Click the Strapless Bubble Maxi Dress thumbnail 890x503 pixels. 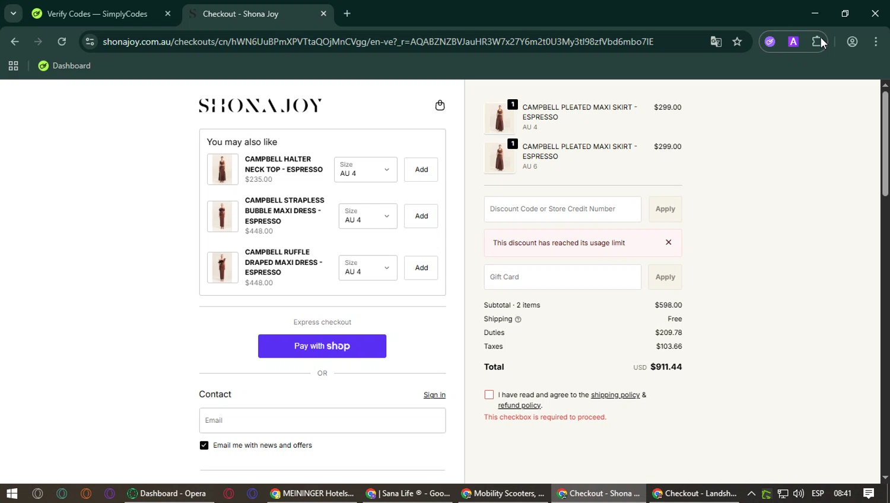click(x=223, y=216)
